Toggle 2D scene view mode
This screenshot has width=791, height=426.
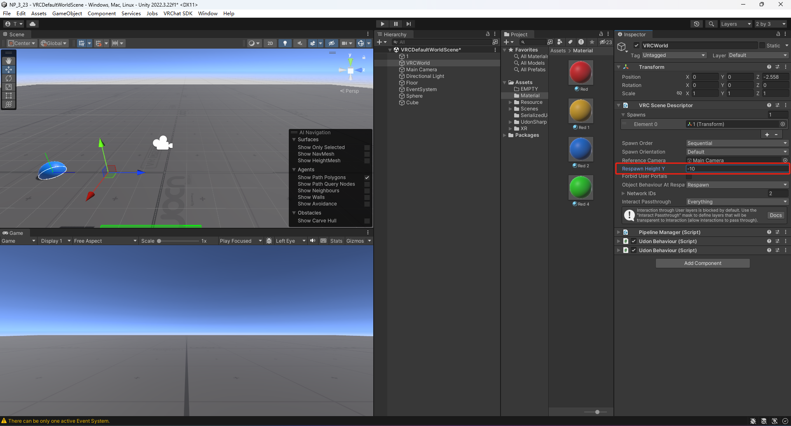[270, 43]
